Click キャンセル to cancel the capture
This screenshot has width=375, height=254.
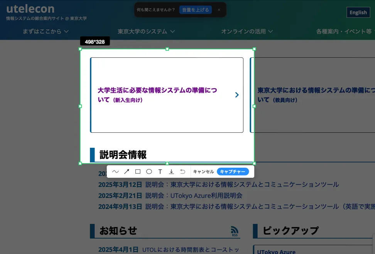203,172
